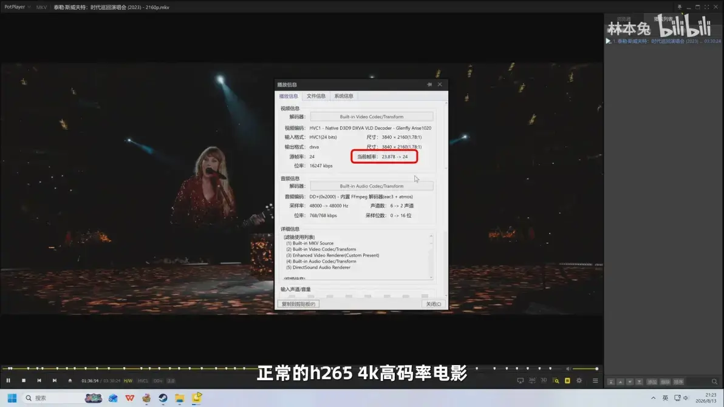Click the system tray volume icon
The image size is (724, 407).
686,398
